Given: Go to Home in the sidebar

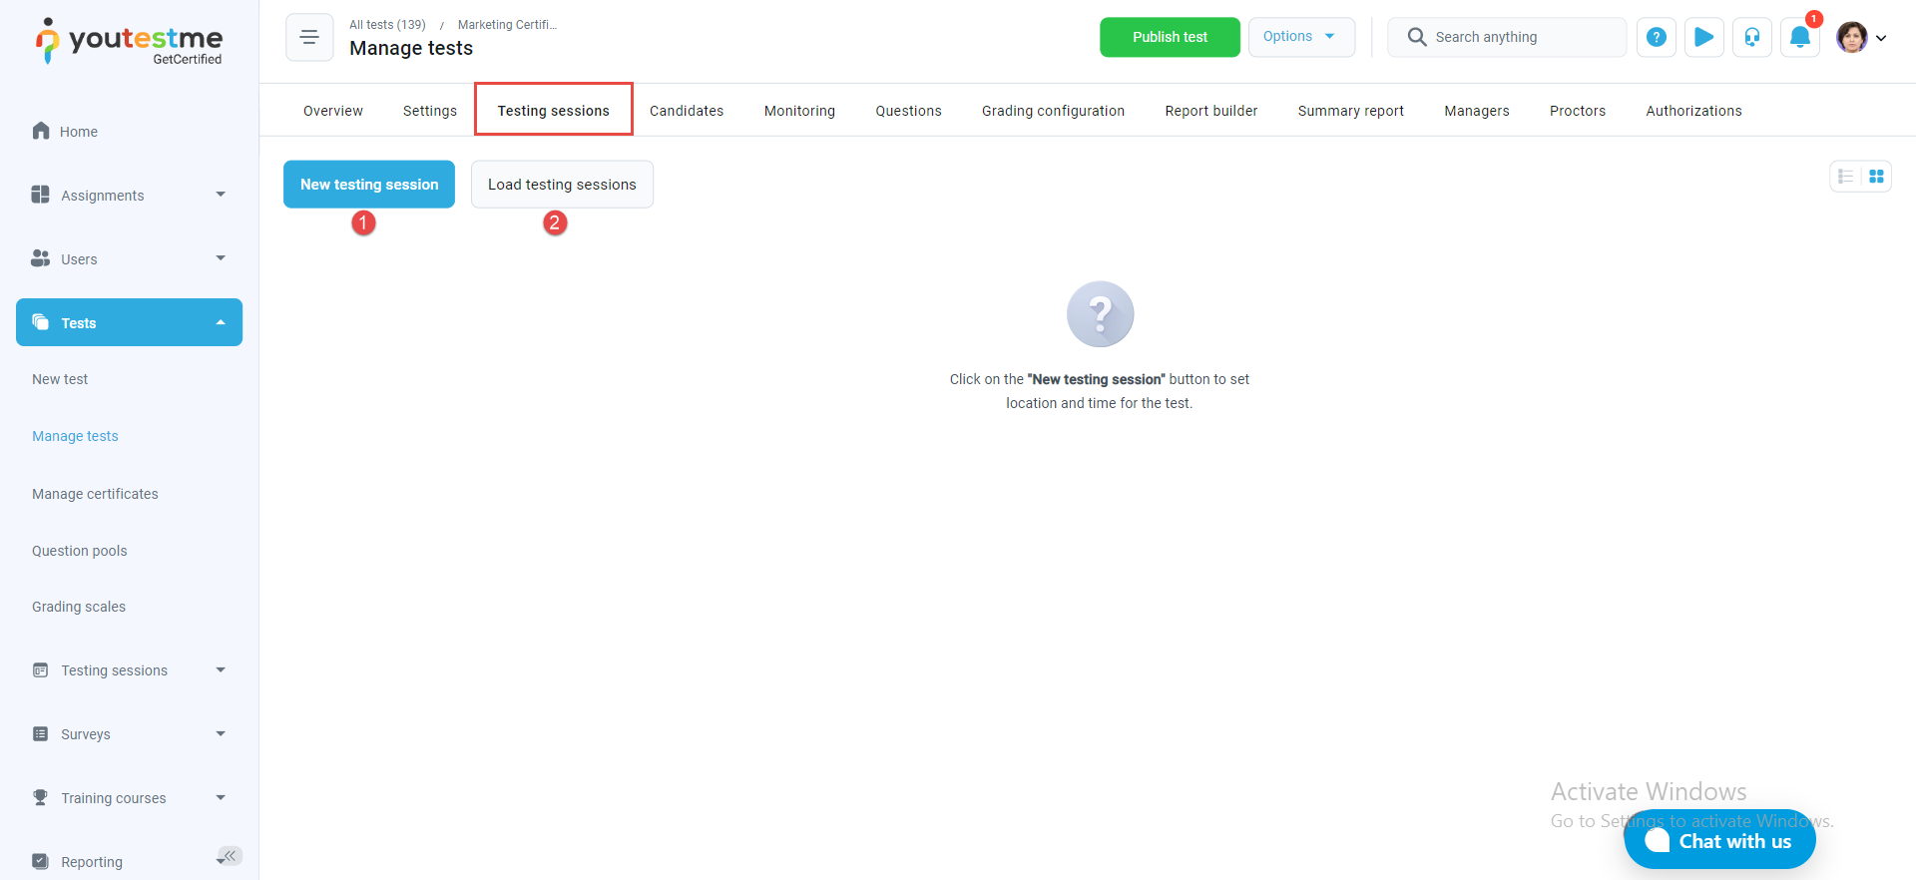Looking at the screenshot, I should pyautogui.click(x=78, y=132).
